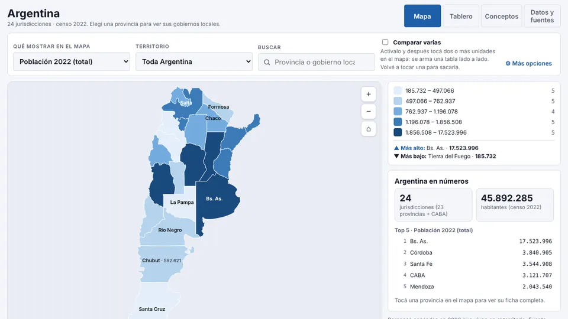568x319 pixels.
Task: Click gear icon beside Más opciones
Action: click(x=508, y=63)
